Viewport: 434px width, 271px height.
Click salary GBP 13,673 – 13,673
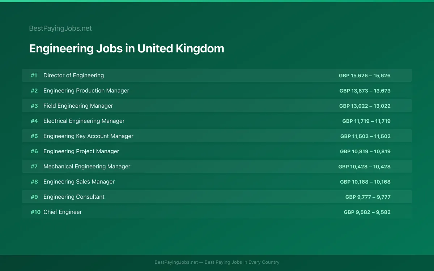tap(365, 91)
